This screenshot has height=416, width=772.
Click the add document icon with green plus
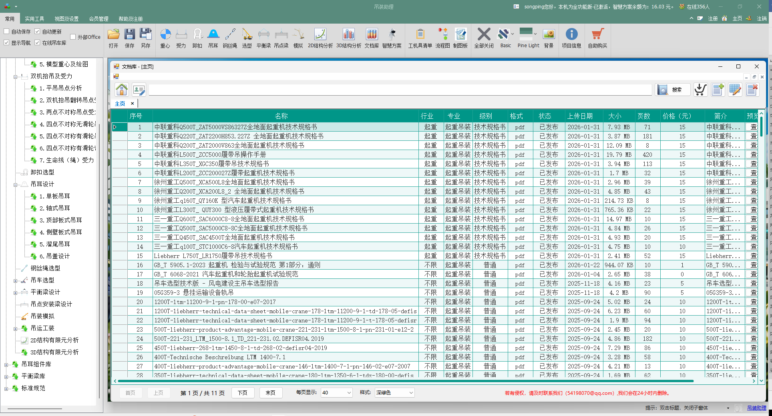point(718,90)
